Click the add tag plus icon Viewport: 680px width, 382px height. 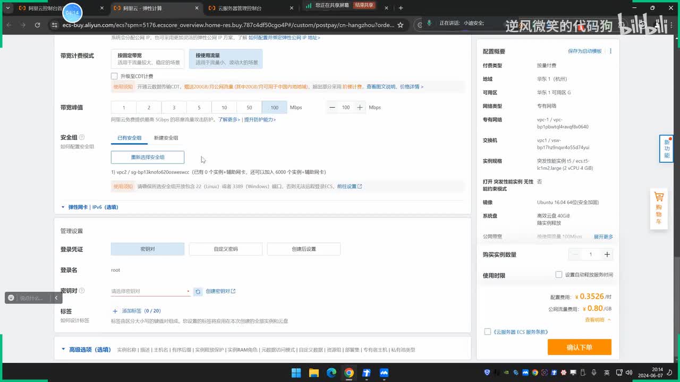click(115, 311)
